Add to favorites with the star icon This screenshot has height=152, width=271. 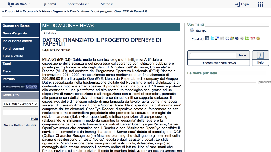pos(258,39)
